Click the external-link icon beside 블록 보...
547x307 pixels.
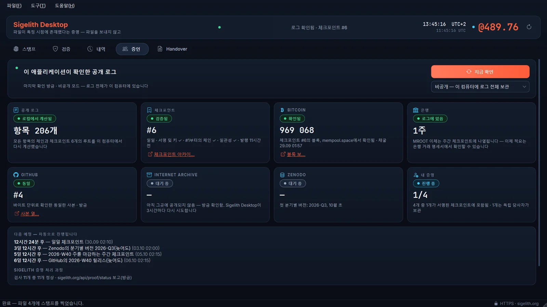(283, 154)
